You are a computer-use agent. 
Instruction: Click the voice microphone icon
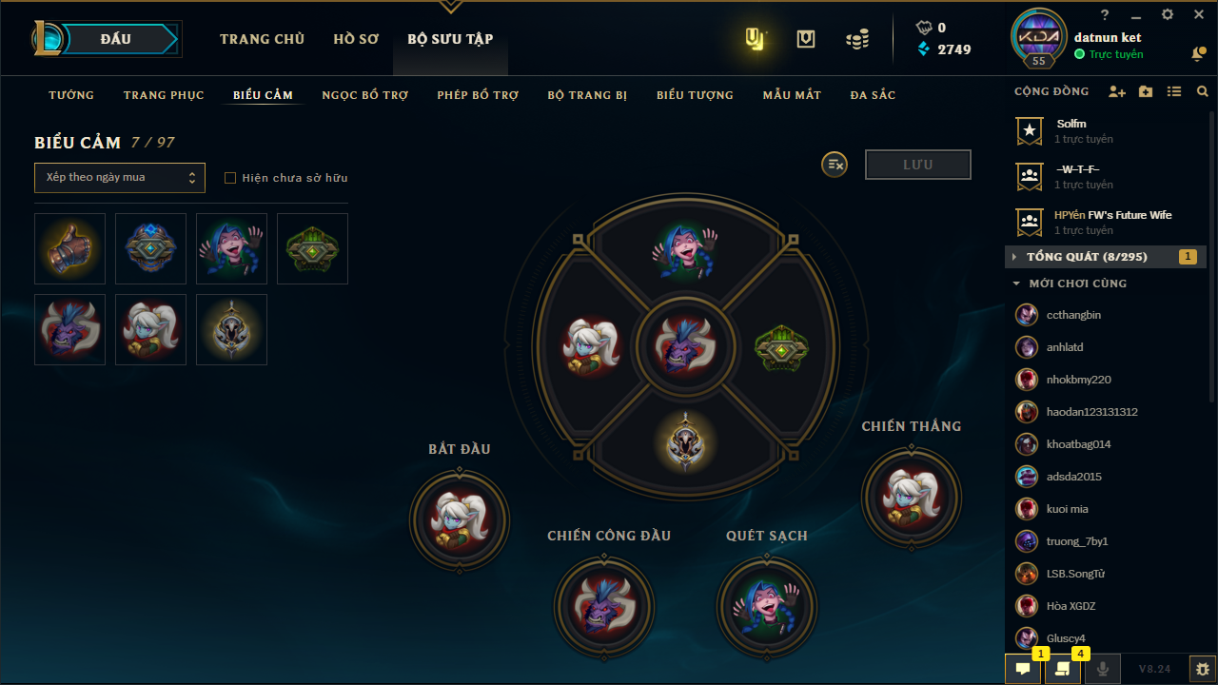pyautogui.click(x=1103, y=669)
